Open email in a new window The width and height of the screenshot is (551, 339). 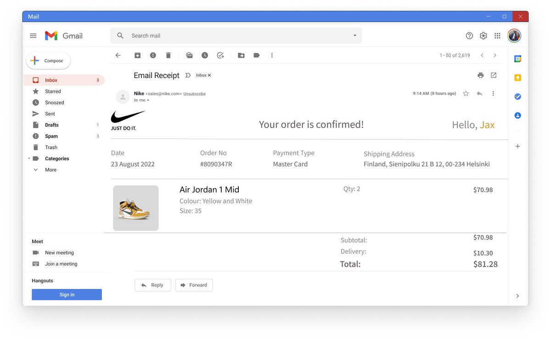coord(494,75)
